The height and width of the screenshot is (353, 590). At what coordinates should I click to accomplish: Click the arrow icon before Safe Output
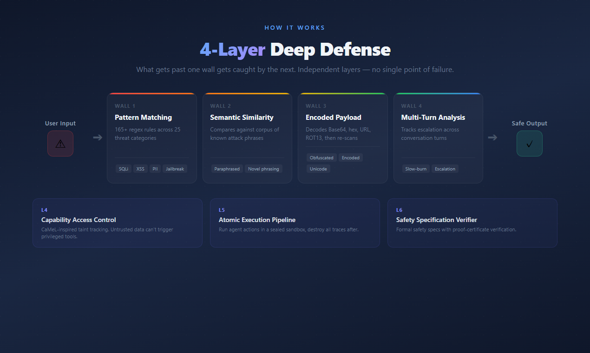click(493, 137)
